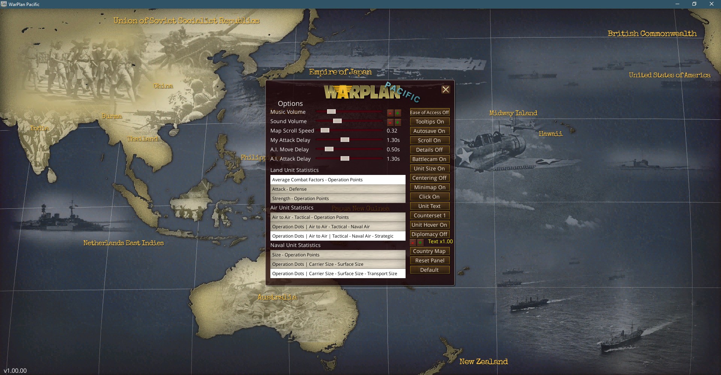Click the WarPlan Pacific title bar icon

(4, 4)
